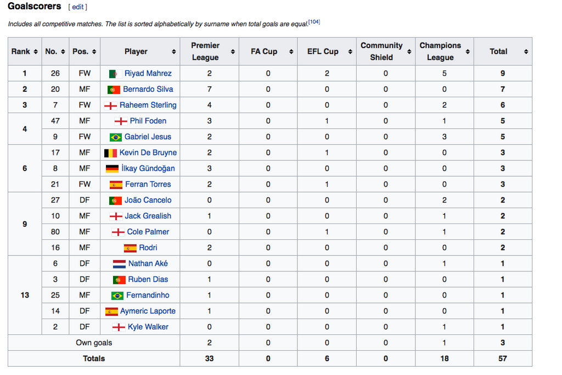
Task: Select grand total value 57
Action: pyautogui.click(x=503, y=359)
